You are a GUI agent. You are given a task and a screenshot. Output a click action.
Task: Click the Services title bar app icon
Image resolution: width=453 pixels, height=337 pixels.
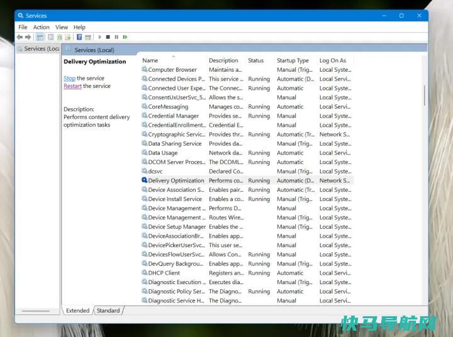21,15
